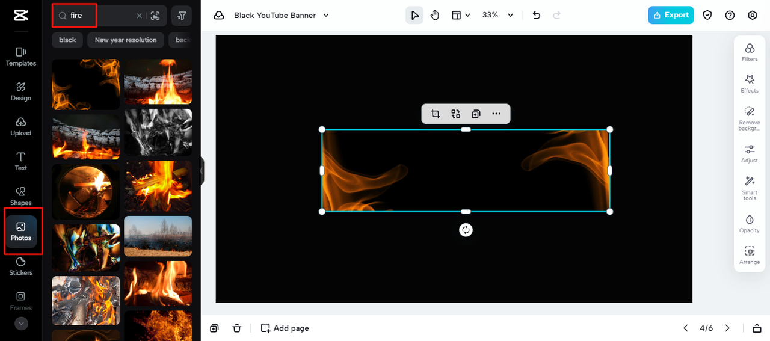Select the Photos sidebar tab
Image resolution: width=770 pixels, height=341 pixels.
click(21, 232)
